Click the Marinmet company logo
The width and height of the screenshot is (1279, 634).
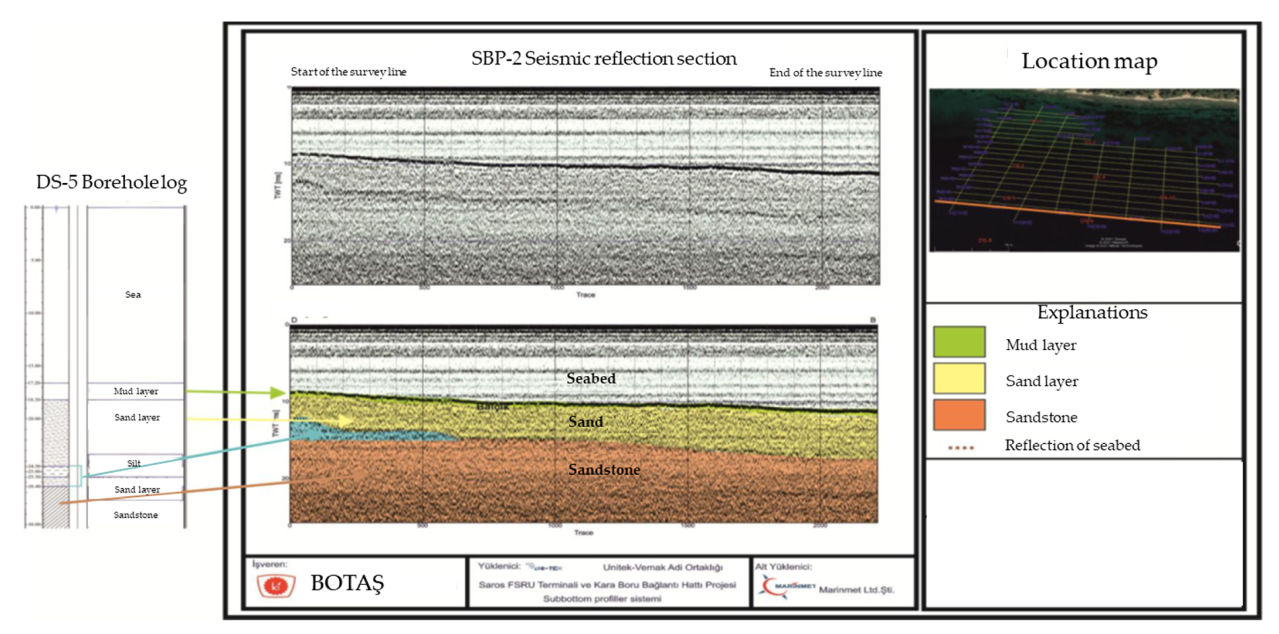click(787, 586)
